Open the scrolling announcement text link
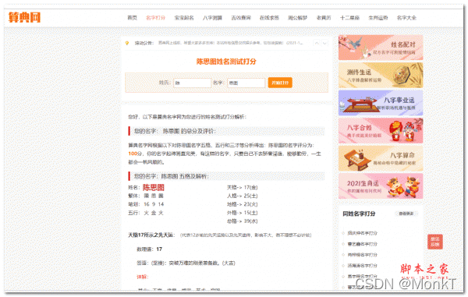468x297 pixels. click(x=230, y=43)
